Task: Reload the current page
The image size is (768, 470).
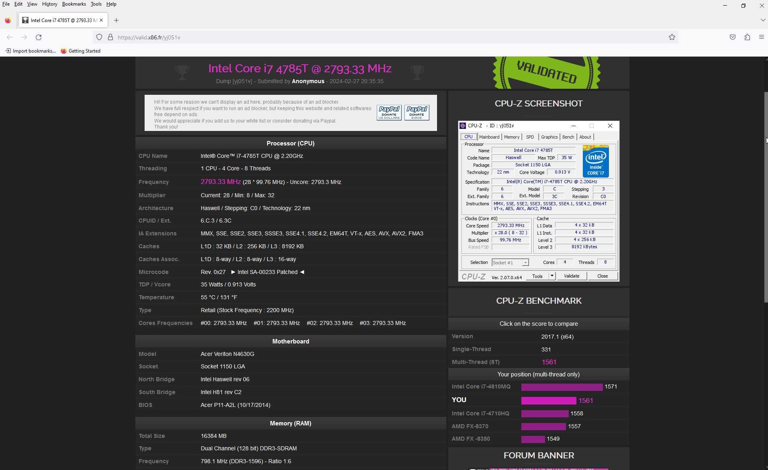Action: click(x=39, y=37)
